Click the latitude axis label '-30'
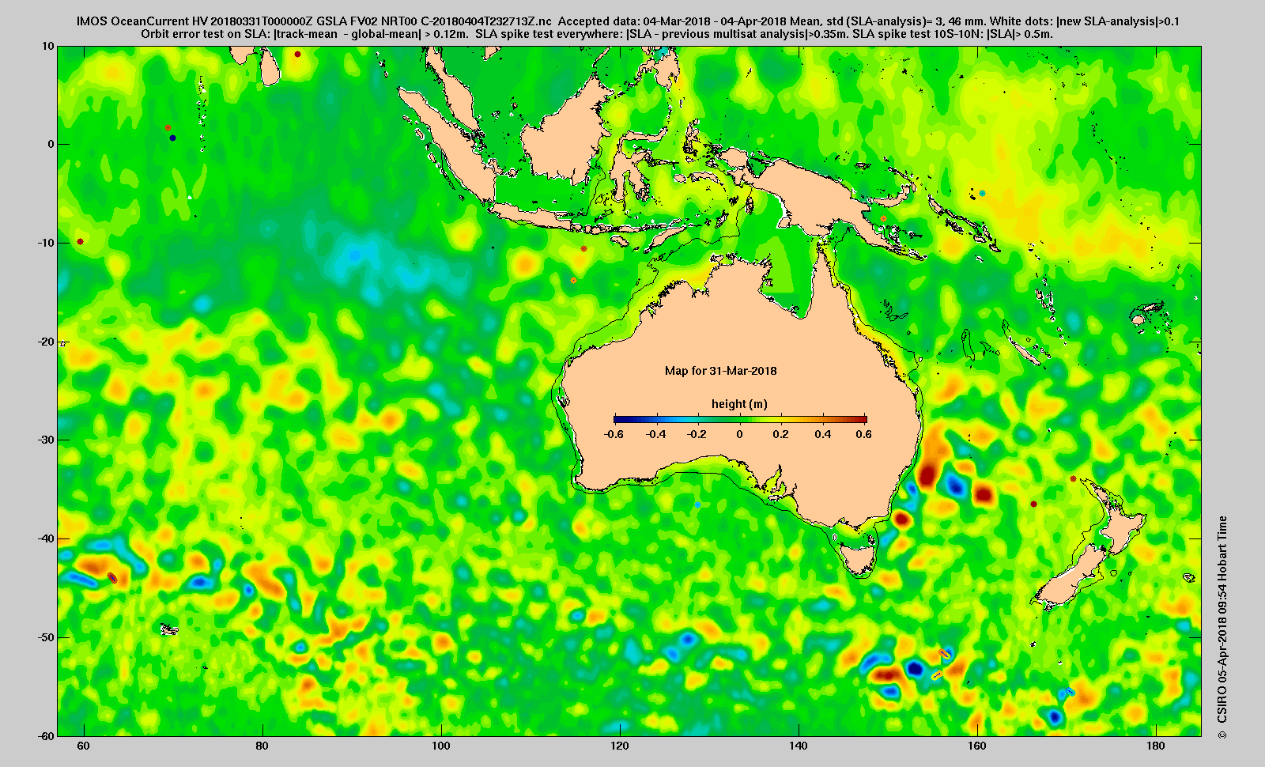The height and width of the screenshot is (767, 1265). [x=46, y=440]
